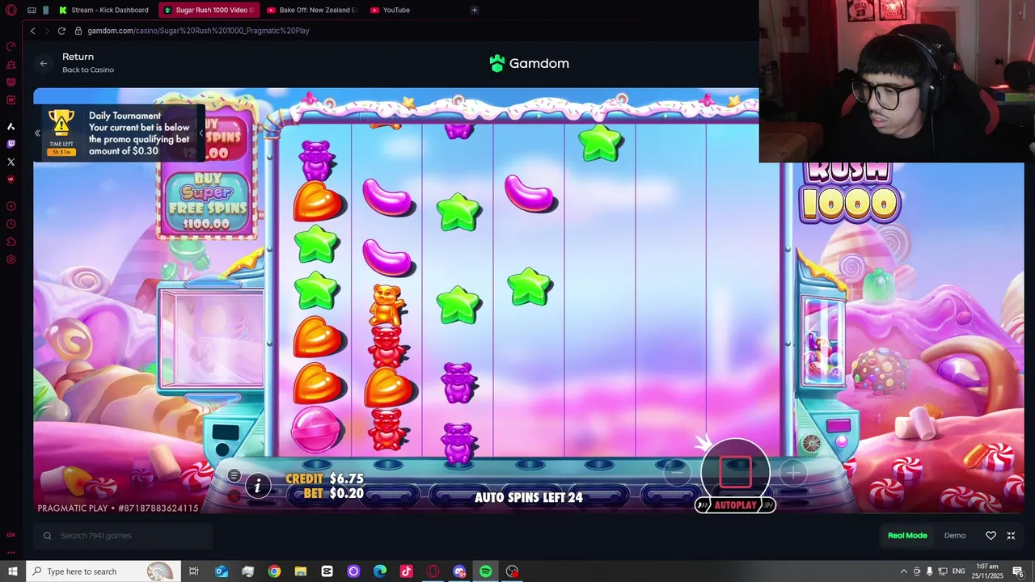This screenshot has width=1035, height=582.
Task: Open Outlook from the taskbar
Action: 222,571
